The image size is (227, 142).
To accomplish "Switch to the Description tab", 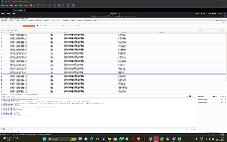I will point(4,94).
